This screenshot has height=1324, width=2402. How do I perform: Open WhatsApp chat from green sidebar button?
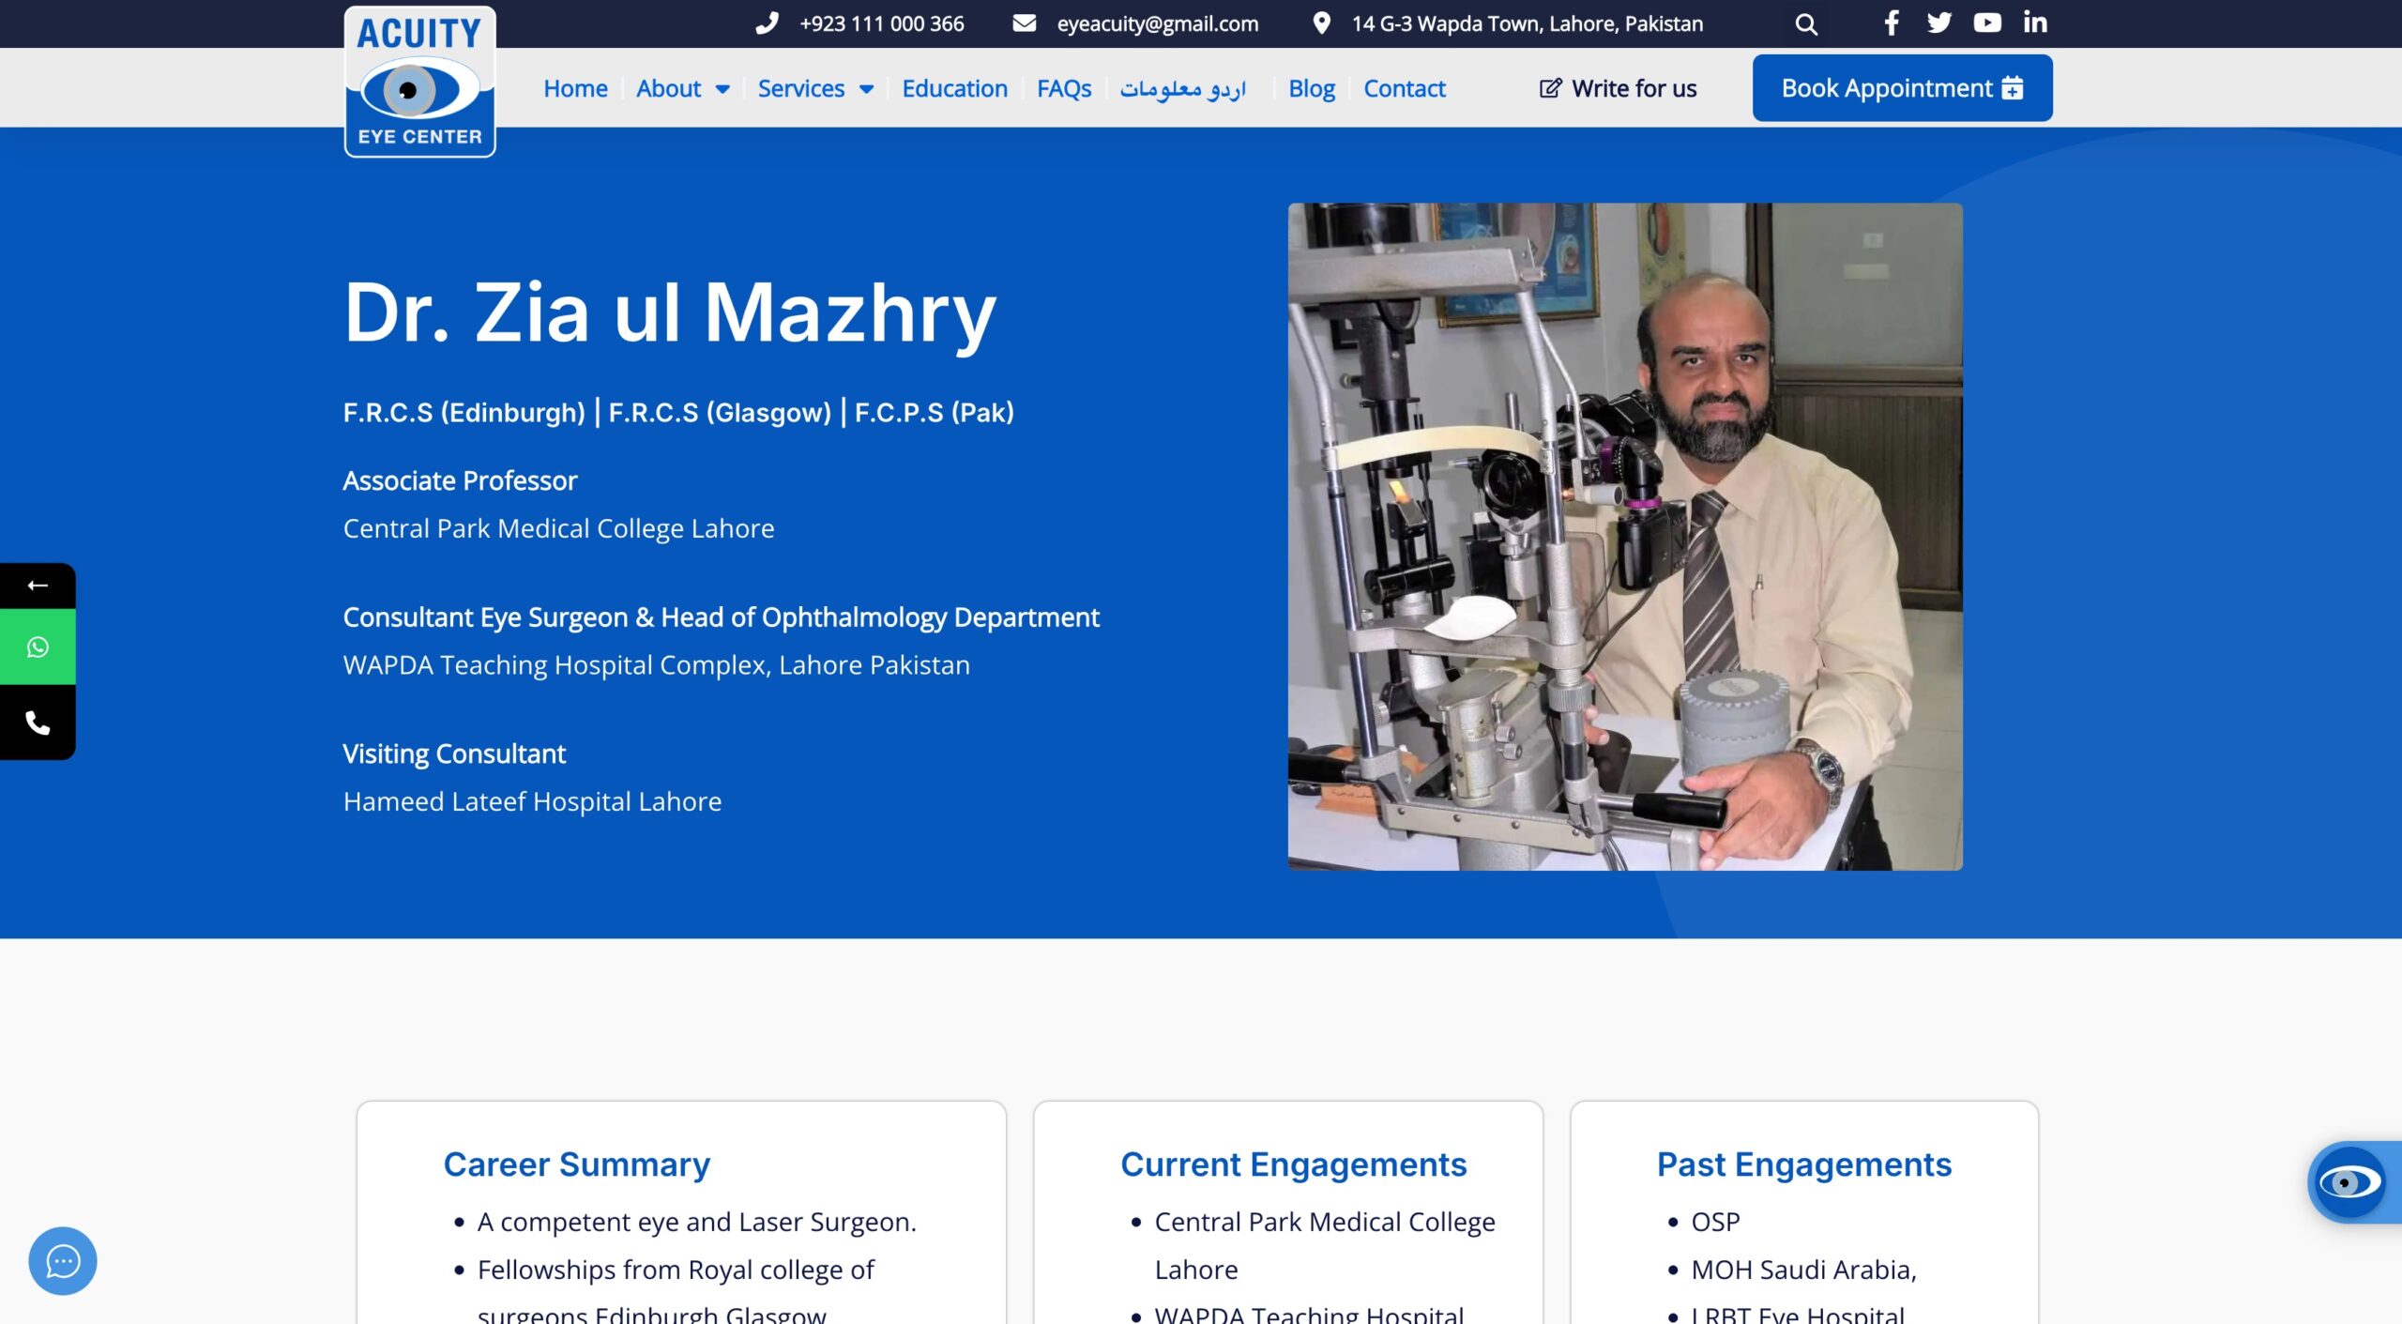(38, 647)
